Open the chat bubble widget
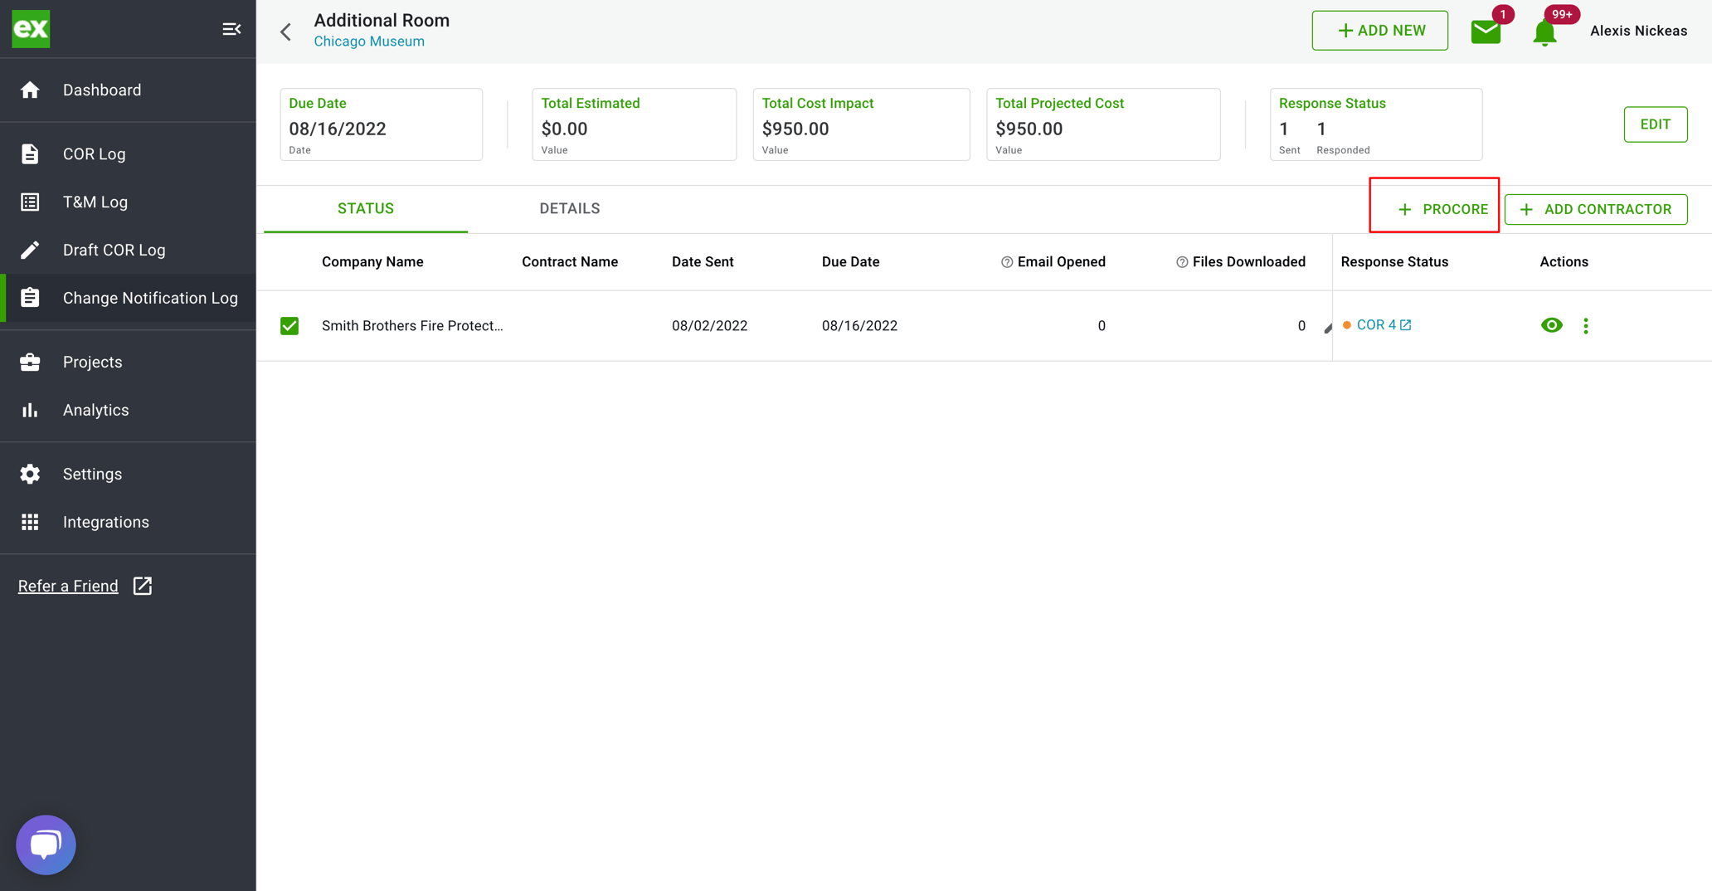 click(46, 844)
